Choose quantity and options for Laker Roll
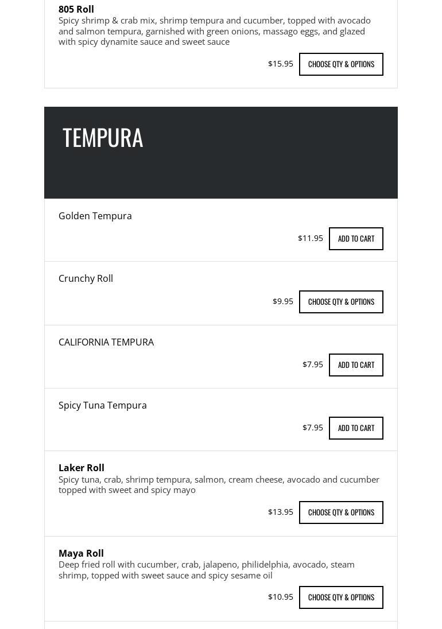Viewport: 442px width, 629px height. [x=341, y=512]
